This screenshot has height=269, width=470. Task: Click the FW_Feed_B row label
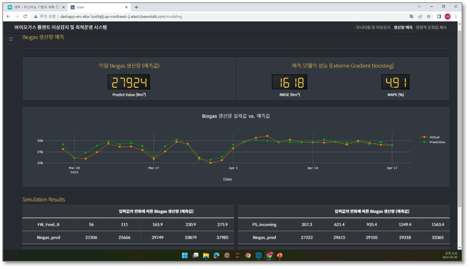[x=49, y=224]
